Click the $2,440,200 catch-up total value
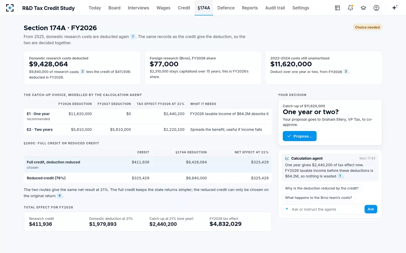Image resolution: width=406 pixels, height=253 pixels. coord(163,224)
